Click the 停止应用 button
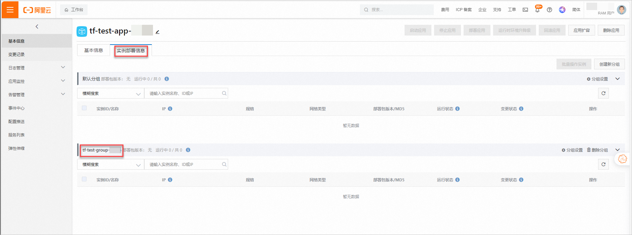The height and width of the screenshot is (235, 632). point(447,30)
